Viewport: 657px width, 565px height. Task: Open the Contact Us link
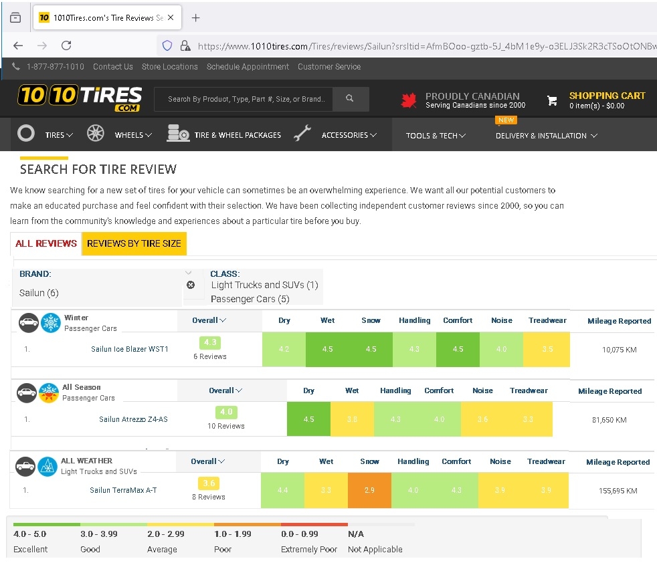click(x=112, y=67)
